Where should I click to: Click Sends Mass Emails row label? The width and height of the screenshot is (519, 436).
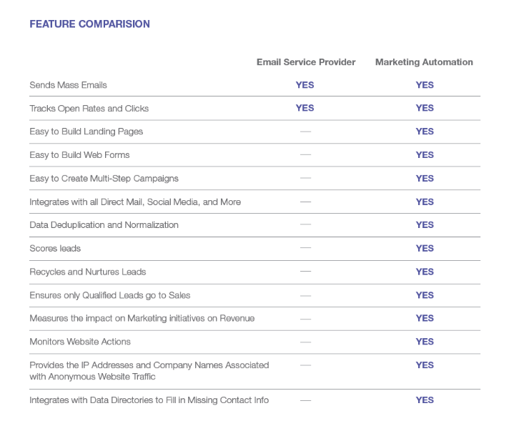[x=68, y=85]
